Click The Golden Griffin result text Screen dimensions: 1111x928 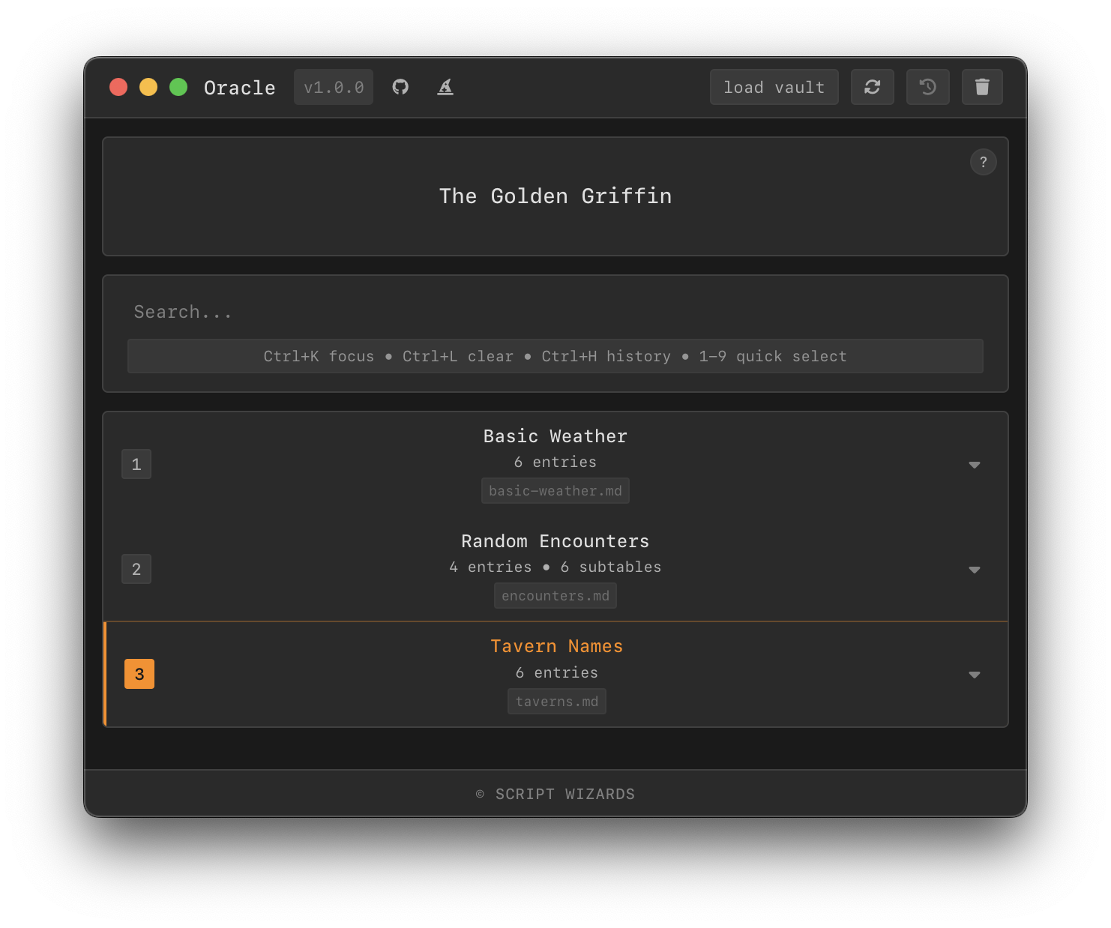click(555, 196)
